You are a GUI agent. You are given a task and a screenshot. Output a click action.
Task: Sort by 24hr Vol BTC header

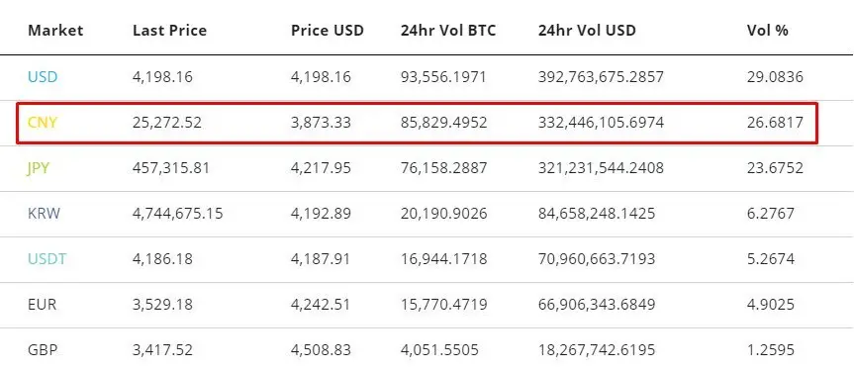tap(448, 30)
